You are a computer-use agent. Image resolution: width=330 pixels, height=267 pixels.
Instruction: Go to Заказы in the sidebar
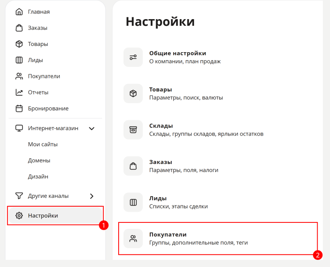click(37, 28)
